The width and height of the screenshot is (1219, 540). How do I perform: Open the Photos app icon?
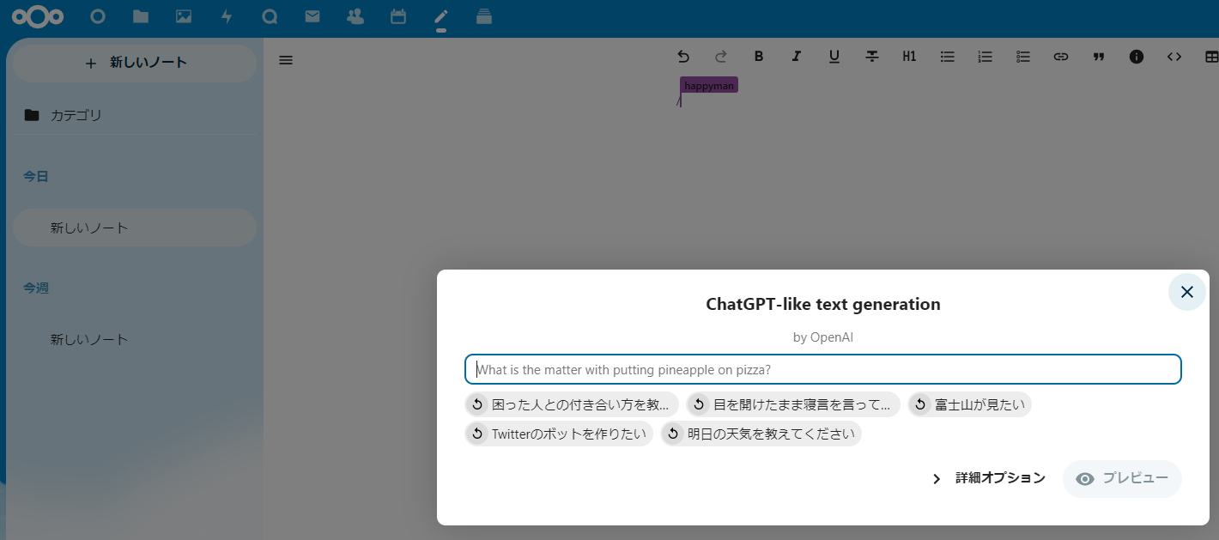click(x=184, y=16)
